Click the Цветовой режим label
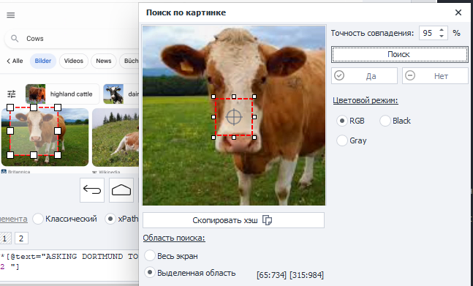This screenshot has width=473, height=286. point(366,100)
